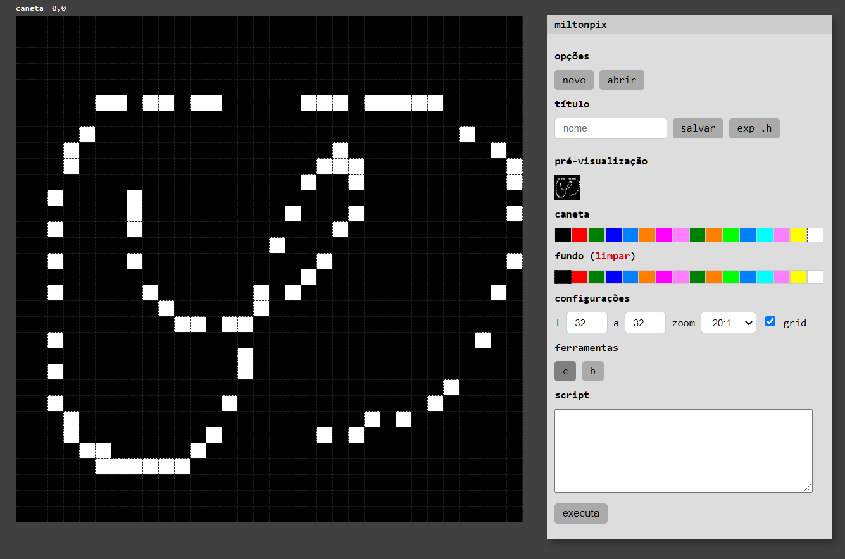Pick dark blue in the caneta palette
Image resolution: width=845 pixels, height=559 pixels.
(x=613, y=235)
